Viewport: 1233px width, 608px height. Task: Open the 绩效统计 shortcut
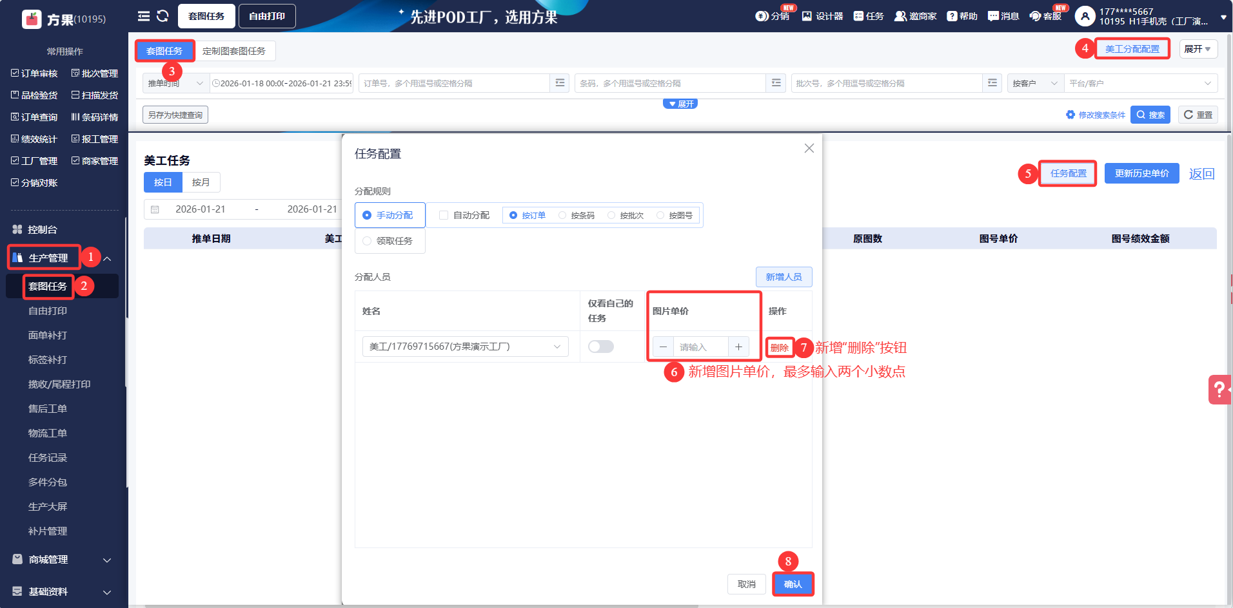(x=34, y=139)
